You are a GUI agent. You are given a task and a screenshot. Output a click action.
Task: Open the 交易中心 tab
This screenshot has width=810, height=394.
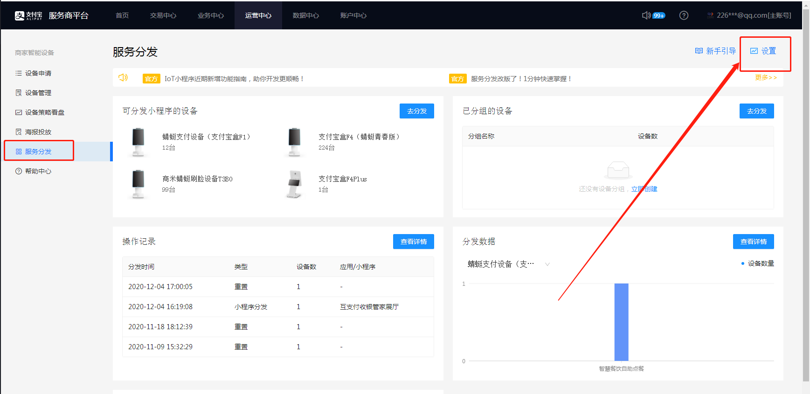coord(163,15)
